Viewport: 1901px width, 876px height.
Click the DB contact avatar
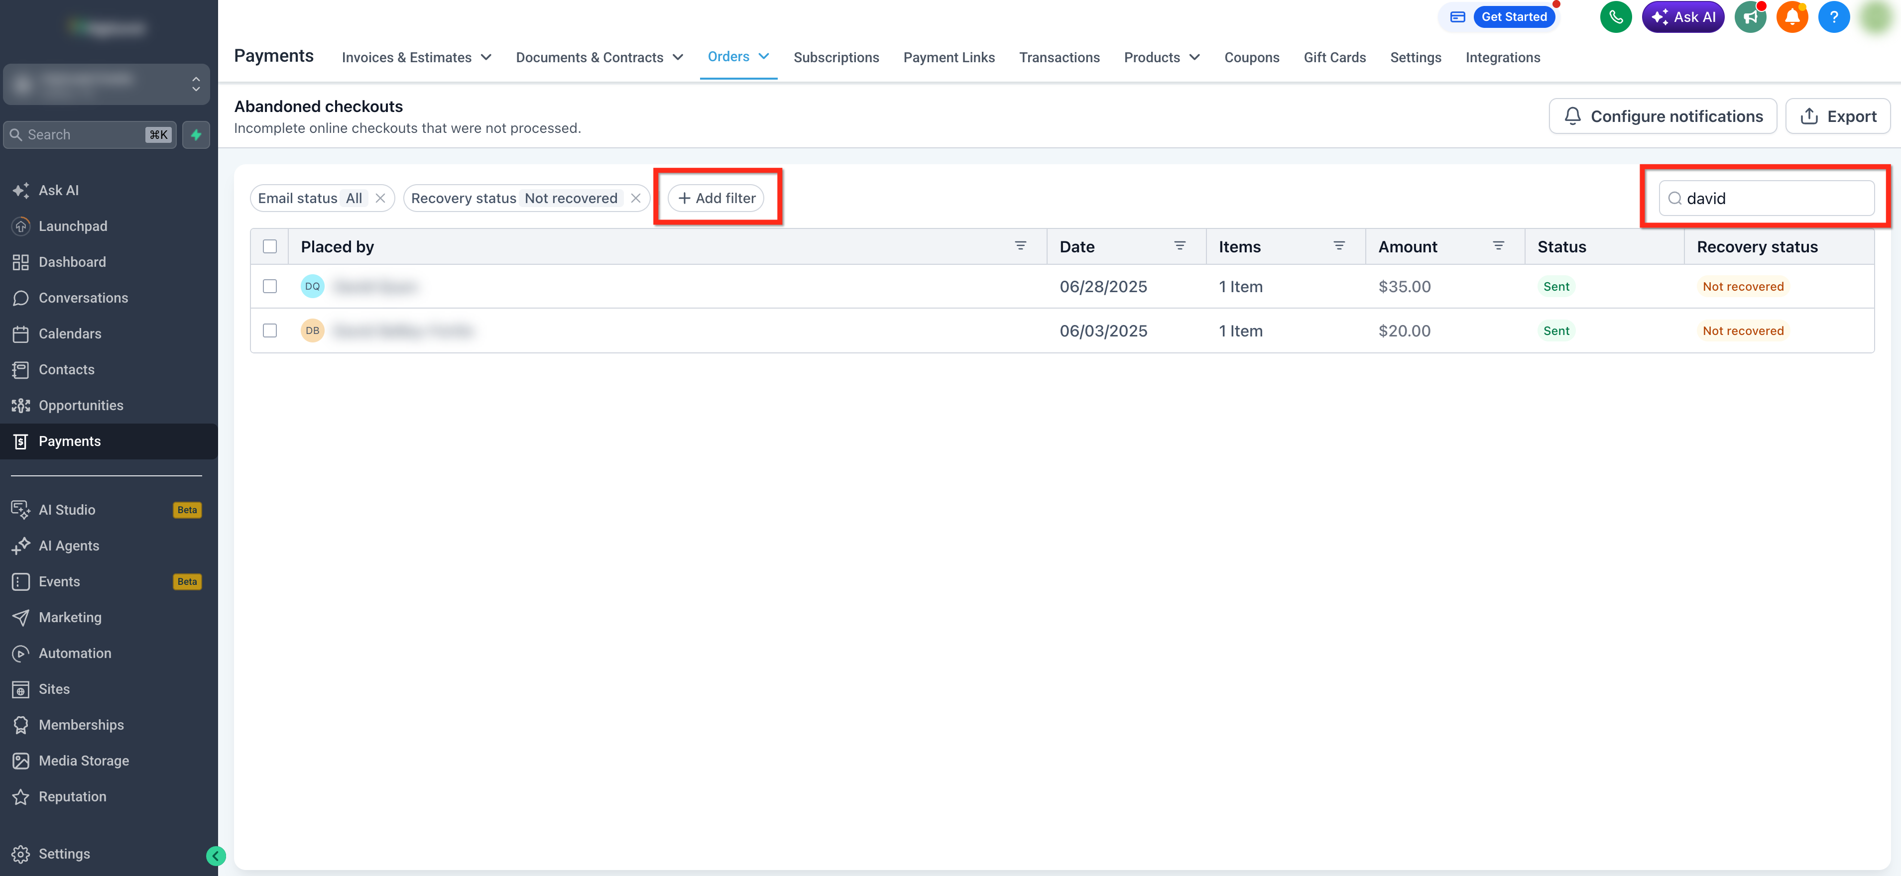[x=312, y=330]
